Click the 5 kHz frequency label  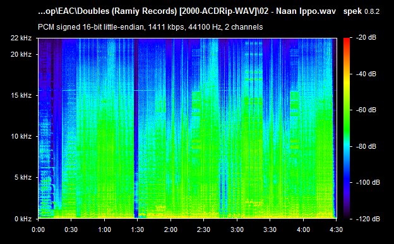click(23, 177)
